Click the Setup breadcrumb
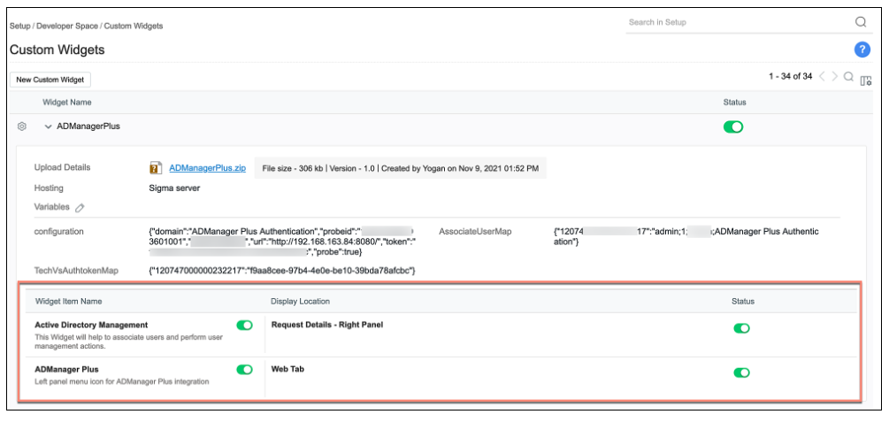Screen dimensions: 889x422 [x=19, y=26]
